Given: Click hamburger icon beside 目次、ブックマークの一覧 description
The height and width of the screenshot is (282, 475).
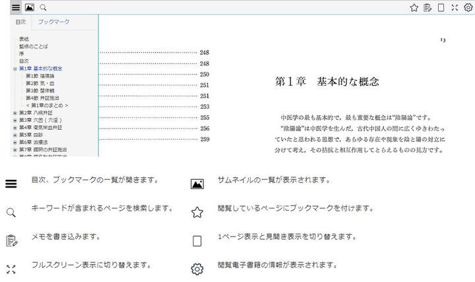Looking at the screenshot, I should (x=11, y=184).
